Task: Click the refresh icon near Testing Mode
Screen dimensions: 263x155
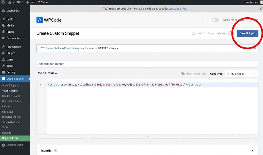Action: [x=208, y=20]
